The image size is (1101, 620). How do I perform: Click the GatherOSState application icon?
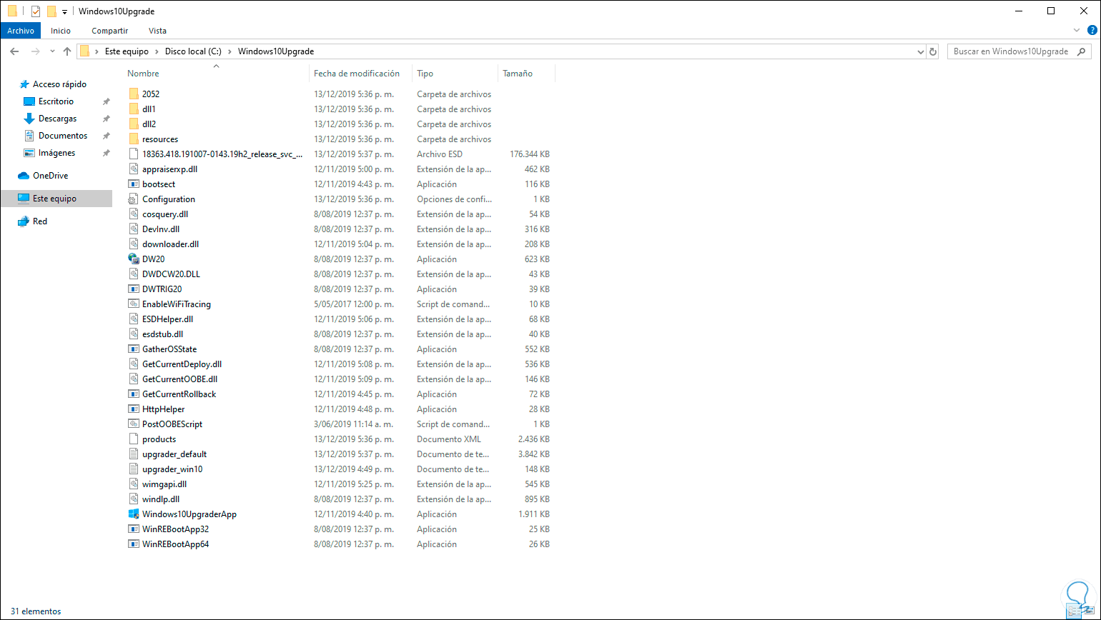pyautogui.click(x=134, y=349)
